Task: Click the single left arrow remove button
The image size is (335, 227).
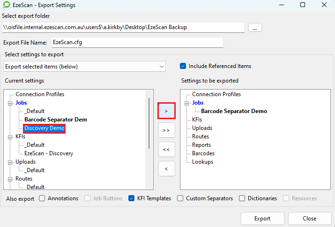Action: [x=166, y=169]
